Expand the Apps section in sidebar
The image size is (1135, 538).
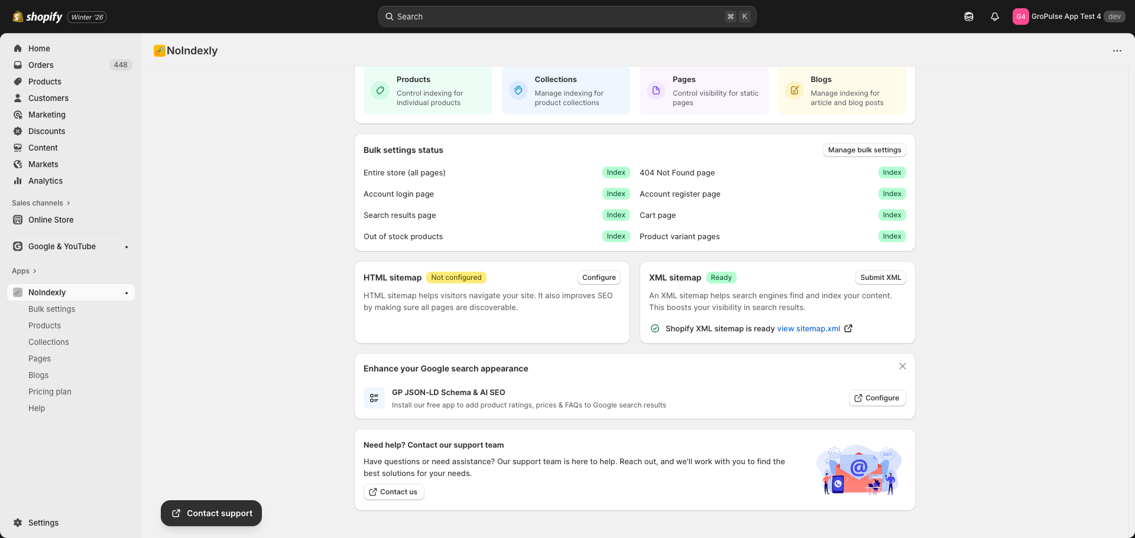tap(24, 271)
